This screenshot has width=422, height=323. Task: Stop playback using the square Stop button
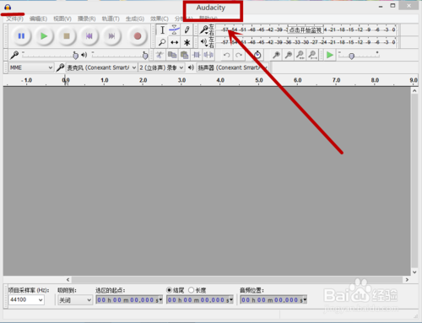(x=67, y=36)
